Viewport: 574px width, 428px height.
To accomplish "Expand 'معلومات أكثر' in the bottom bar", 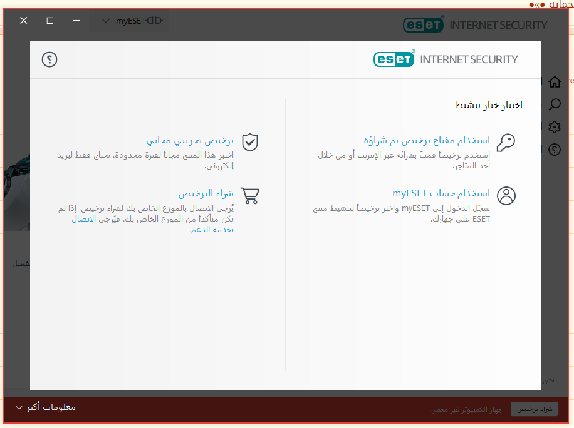I will [46, 407].
